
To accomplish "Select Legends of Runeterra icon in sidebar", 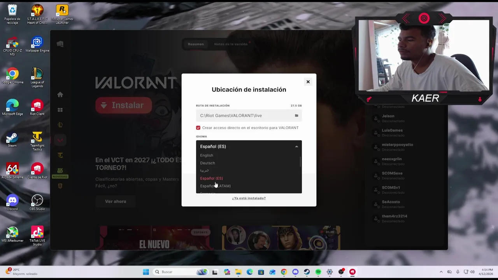I will [x=60, y=186].
